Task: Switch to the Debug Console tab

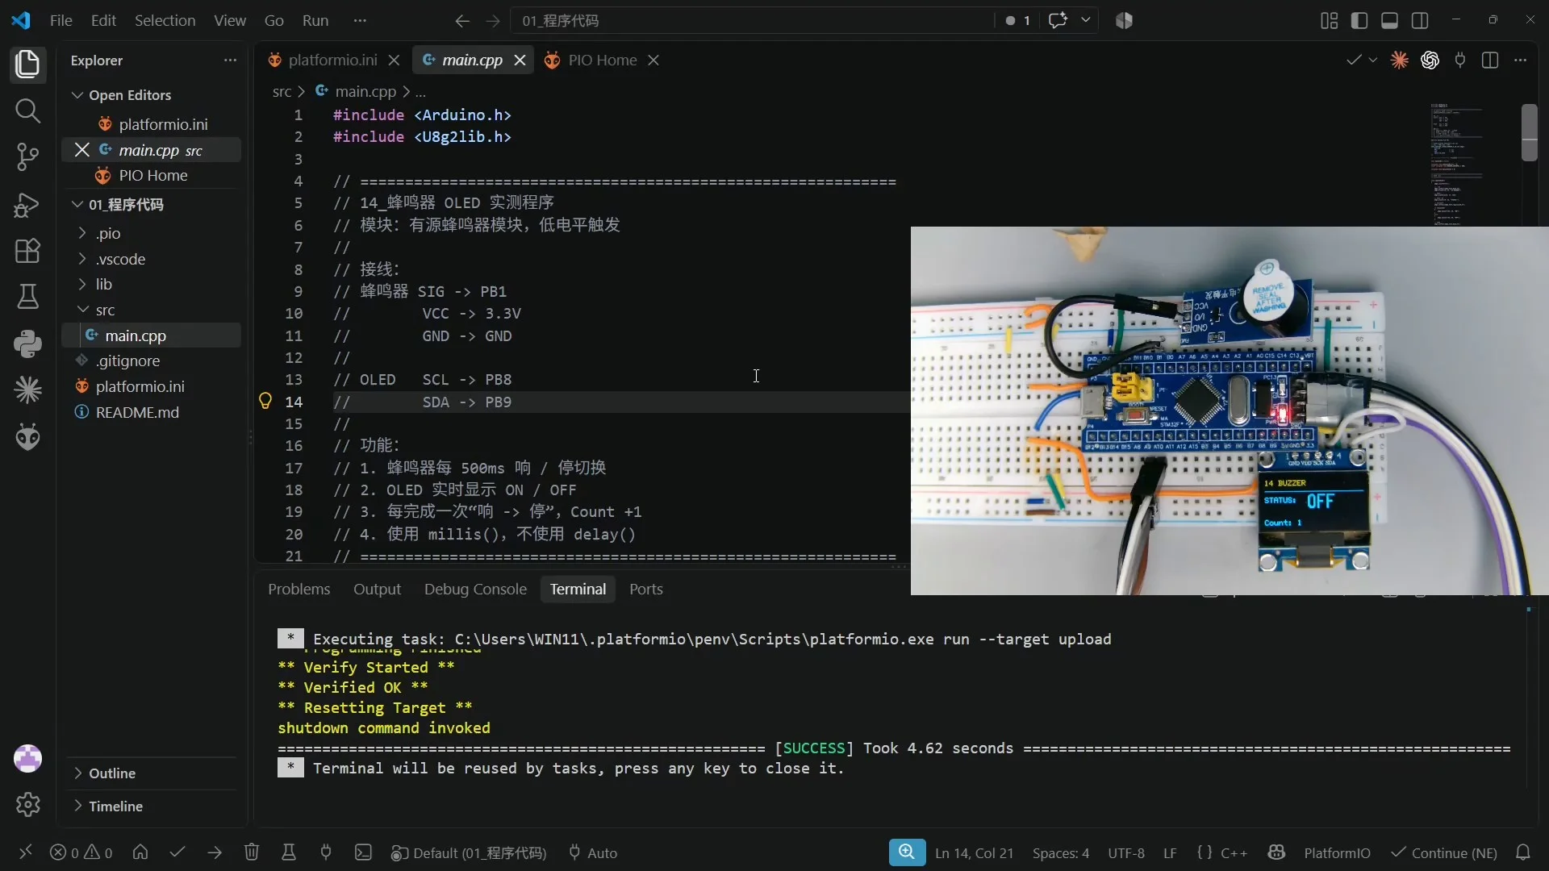Action: (475, 590)
